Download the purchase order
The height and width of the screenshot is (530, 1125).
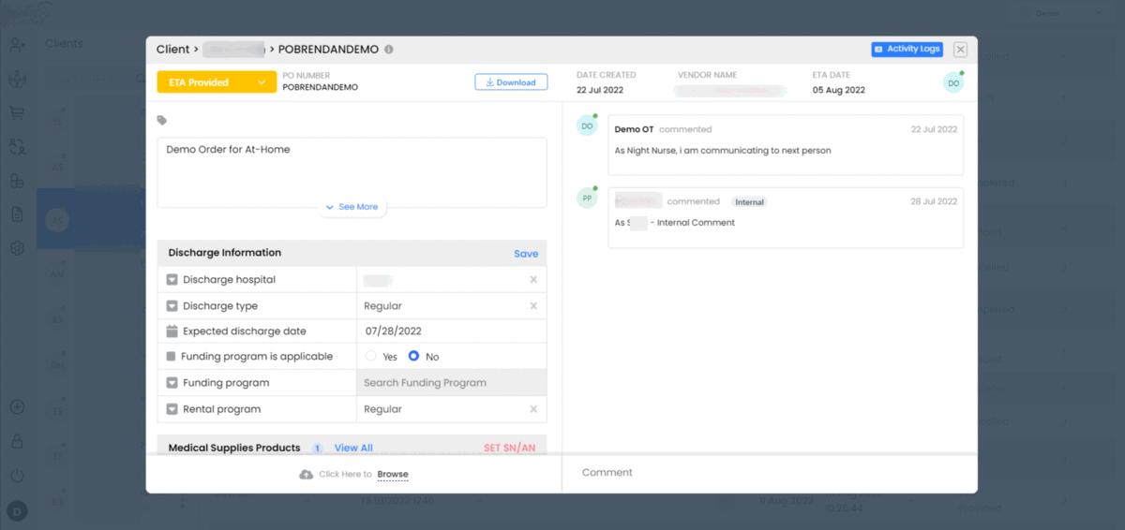(x=511, y=82)
